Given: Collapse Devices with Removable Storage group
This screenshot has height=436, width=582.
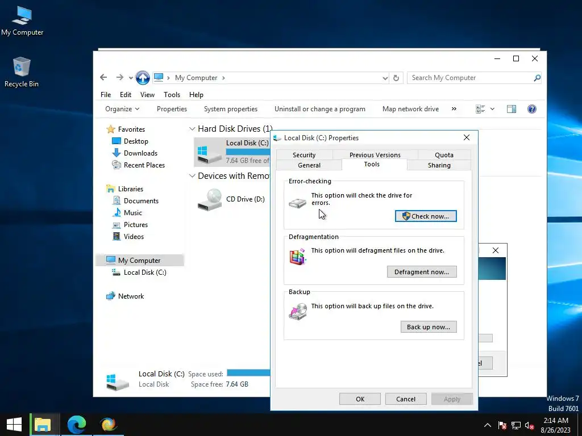Looking at the screenshot, I should pos(192,176).
